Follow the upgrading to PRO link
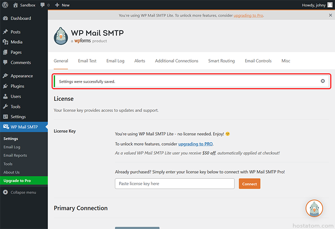Screen dimensions: 335x229 pyautogui.click(x=196, y=144)
